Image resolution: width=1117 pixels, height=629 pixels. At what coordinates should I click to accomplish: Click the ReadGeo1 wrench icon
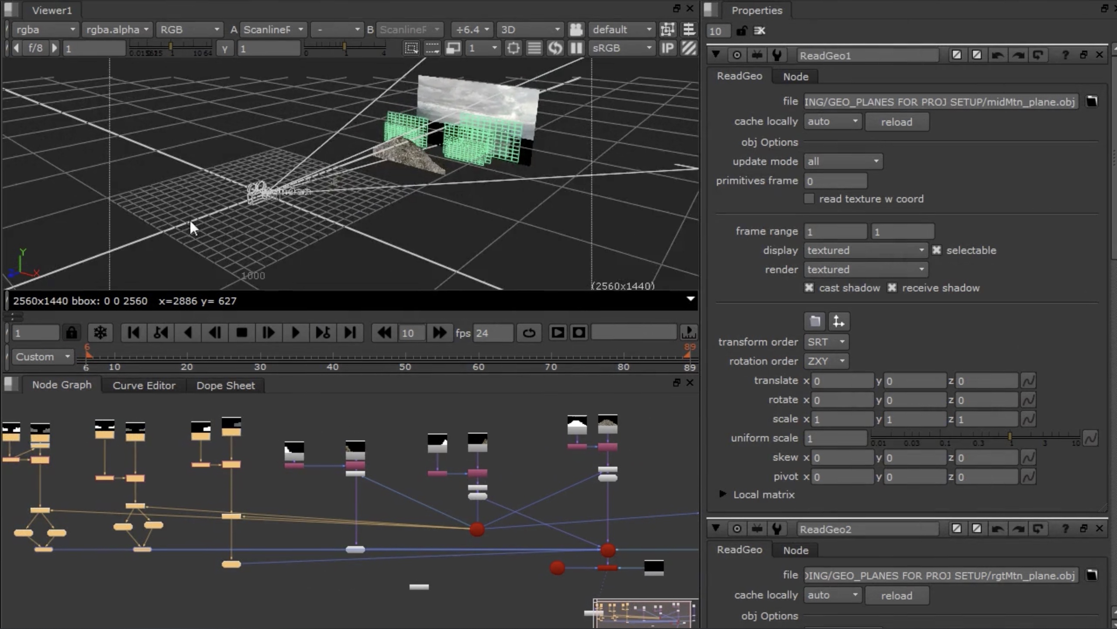pos(777,55)
